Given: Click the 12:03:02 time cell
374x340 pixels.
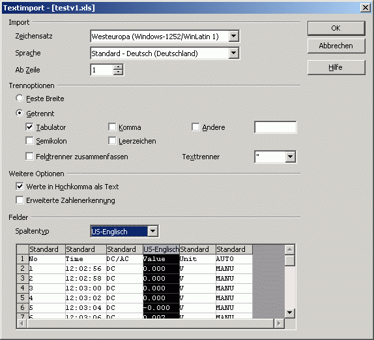Looking at the screenshot, I should [x=85, y=298].
